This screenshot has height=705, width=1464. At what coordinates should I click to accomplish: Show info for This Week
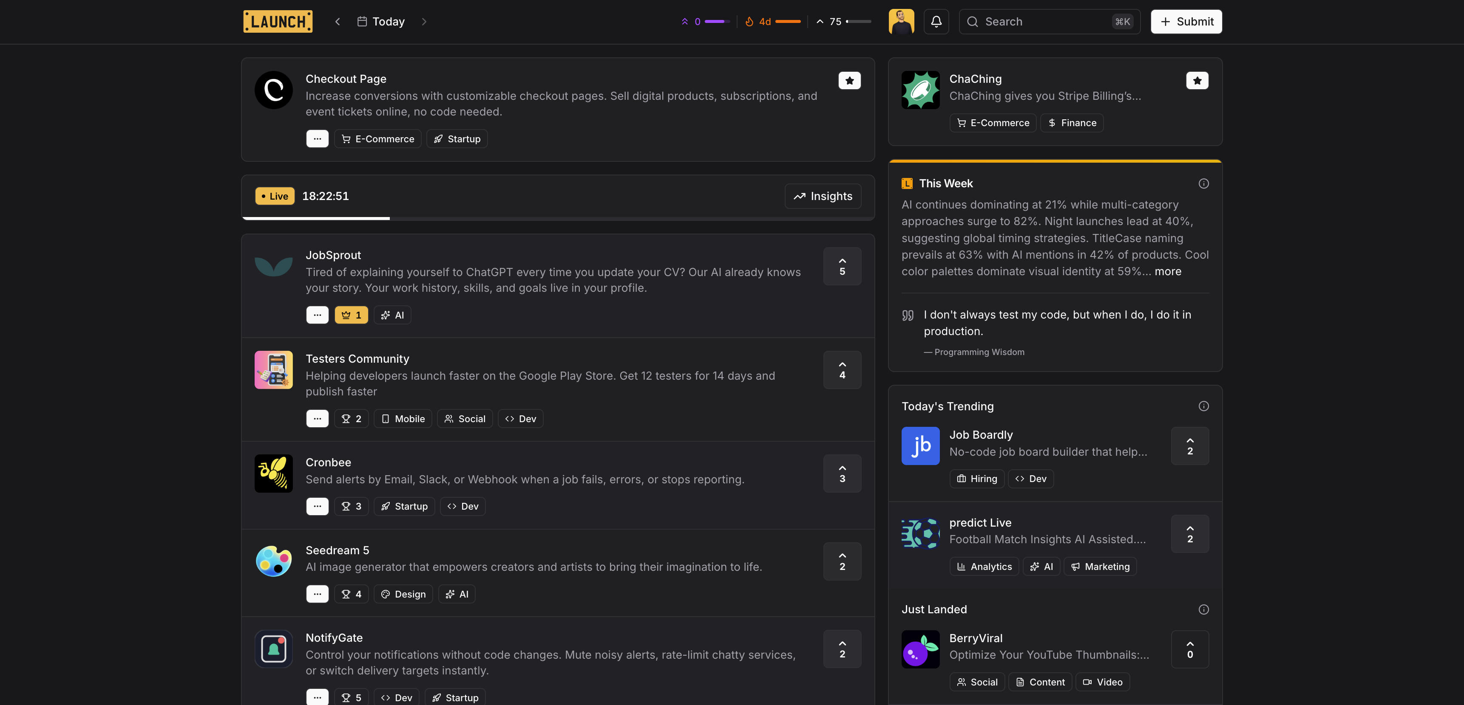[x=1203, y=183]
